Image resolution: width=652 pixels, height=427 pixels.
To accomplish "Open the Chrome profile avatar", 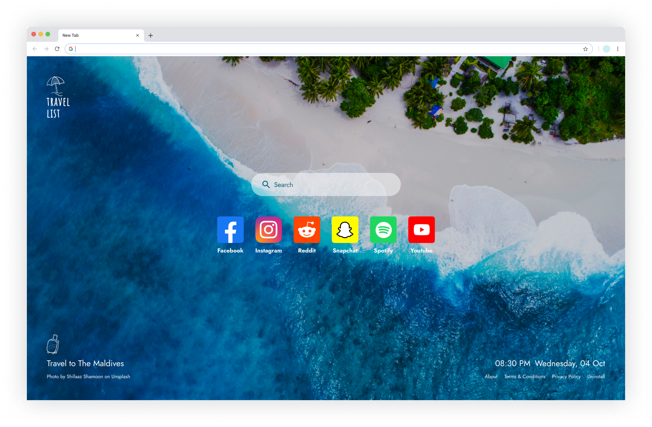I will pyautogui.click(x=607, y=49).
